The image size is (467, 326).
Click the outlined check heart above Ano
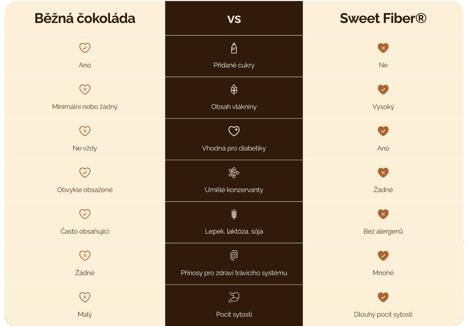(x=85, y=48)
